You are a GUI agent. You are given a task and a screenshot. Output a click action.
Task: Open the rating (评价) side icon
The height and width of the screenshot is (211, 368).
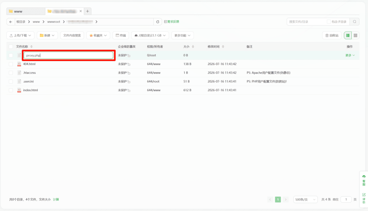pyautogui.click(x=364, y=198)
